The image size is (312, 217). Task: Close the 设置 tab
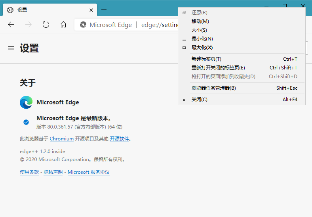tap(91, 10)
